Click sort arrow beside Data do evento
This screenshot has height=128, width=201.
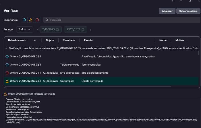[x=35, y=40]
